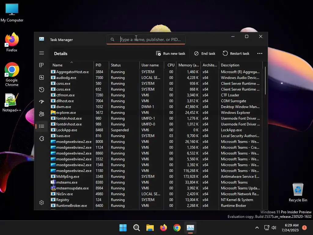313x235 pixels.
Task: Sort by the Memory column header
Action: click(188, 65)
